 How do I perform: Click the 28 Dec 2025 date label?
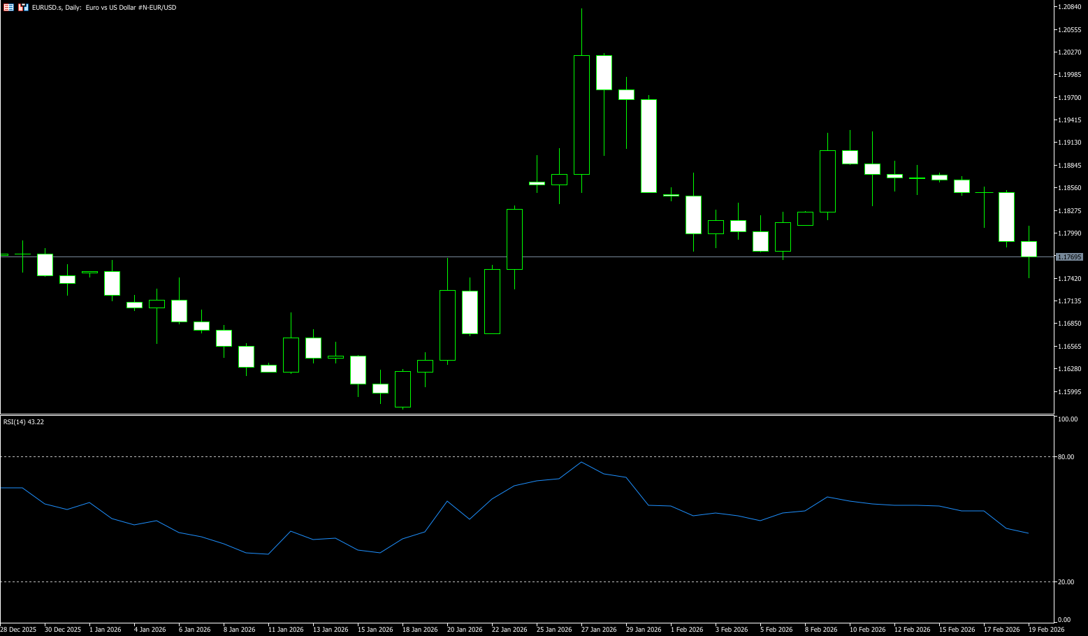pyautogui.click(x=18, y=630)
